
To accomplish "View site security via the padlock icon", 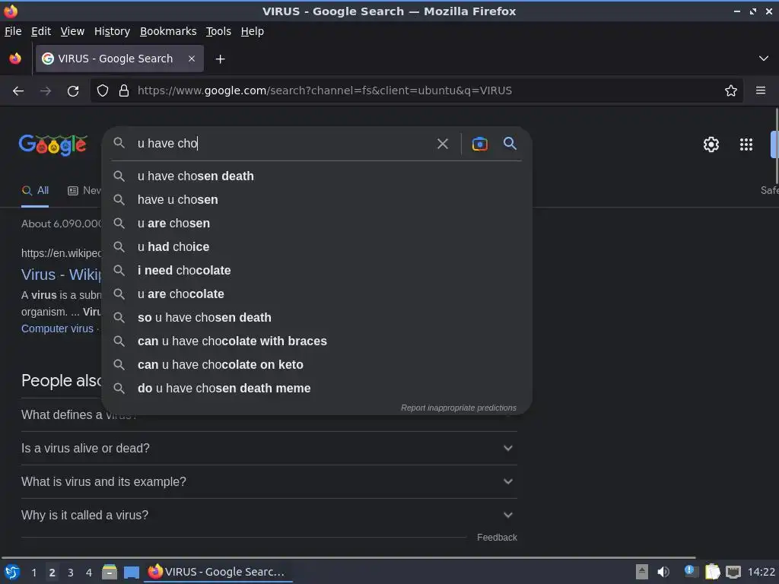I will [x=124, y=91].
